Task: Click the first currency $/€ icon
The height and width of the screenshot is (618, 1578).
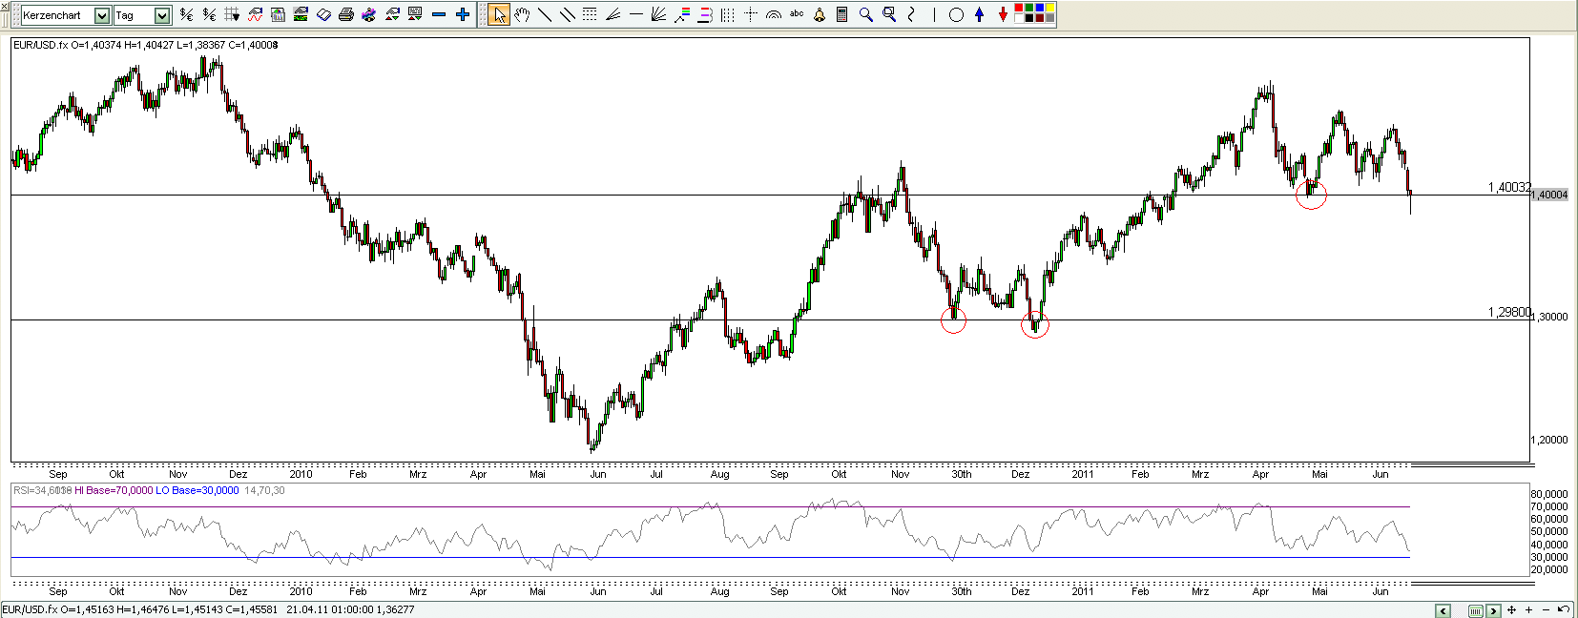Action: [186, 14]
